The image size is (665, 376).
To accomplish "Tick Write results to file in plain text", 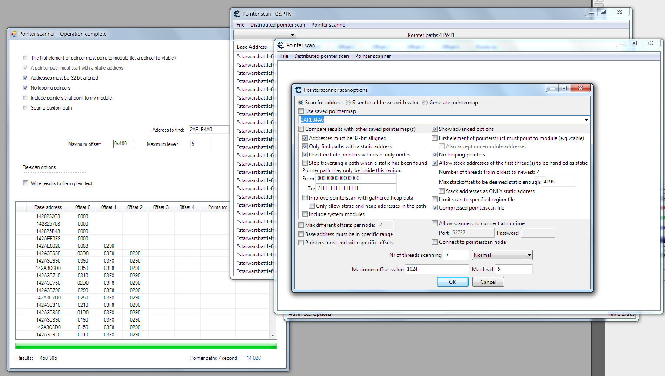I will (26, 183).
